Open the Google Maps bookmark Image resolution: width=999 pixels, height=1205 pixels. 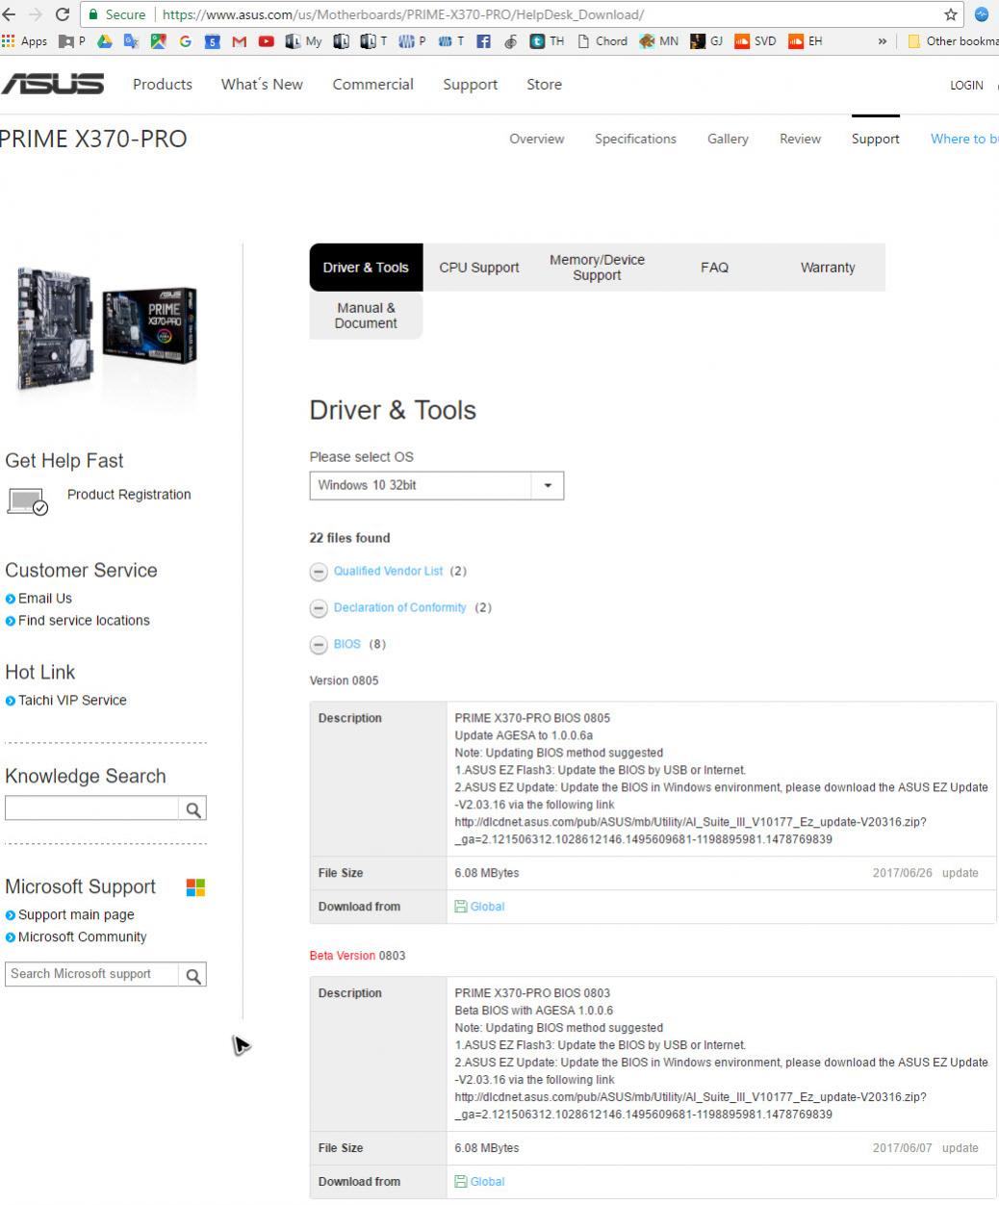coord(159,41)
